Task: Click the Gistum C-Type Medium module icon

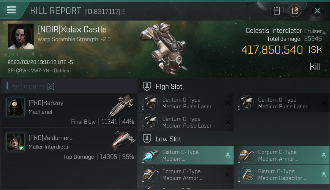Action: tap(150, 155)
